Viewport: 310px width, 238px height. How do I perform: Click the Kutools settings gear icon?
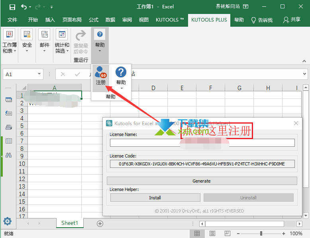click(7, 221)
